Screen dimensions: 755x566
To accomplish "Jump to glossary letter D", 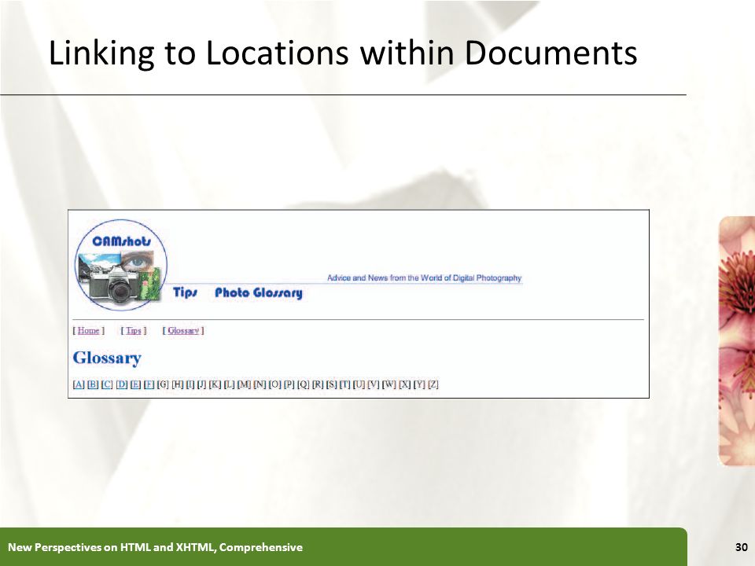I will click(122, 384).
